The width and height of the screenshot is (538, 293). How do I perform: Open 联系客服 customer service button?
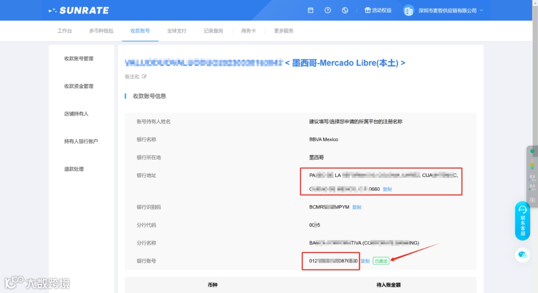(523, 221)
